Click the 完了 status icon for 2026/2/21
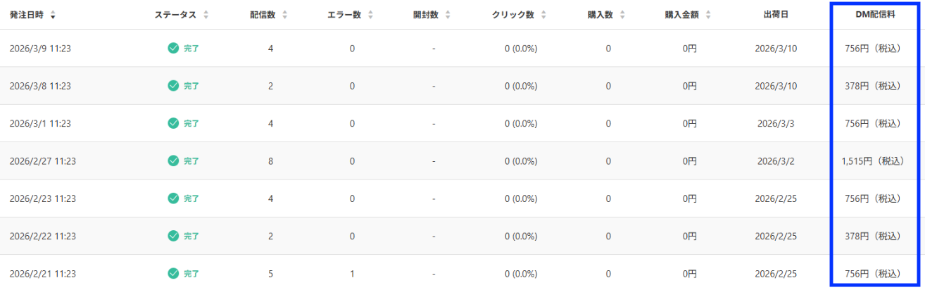This screenshot has height=290, width=925. (x=173, y=273)
